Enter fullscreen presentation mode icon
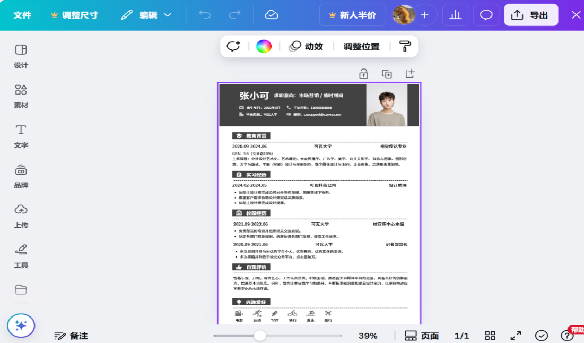 pos(516,336)
